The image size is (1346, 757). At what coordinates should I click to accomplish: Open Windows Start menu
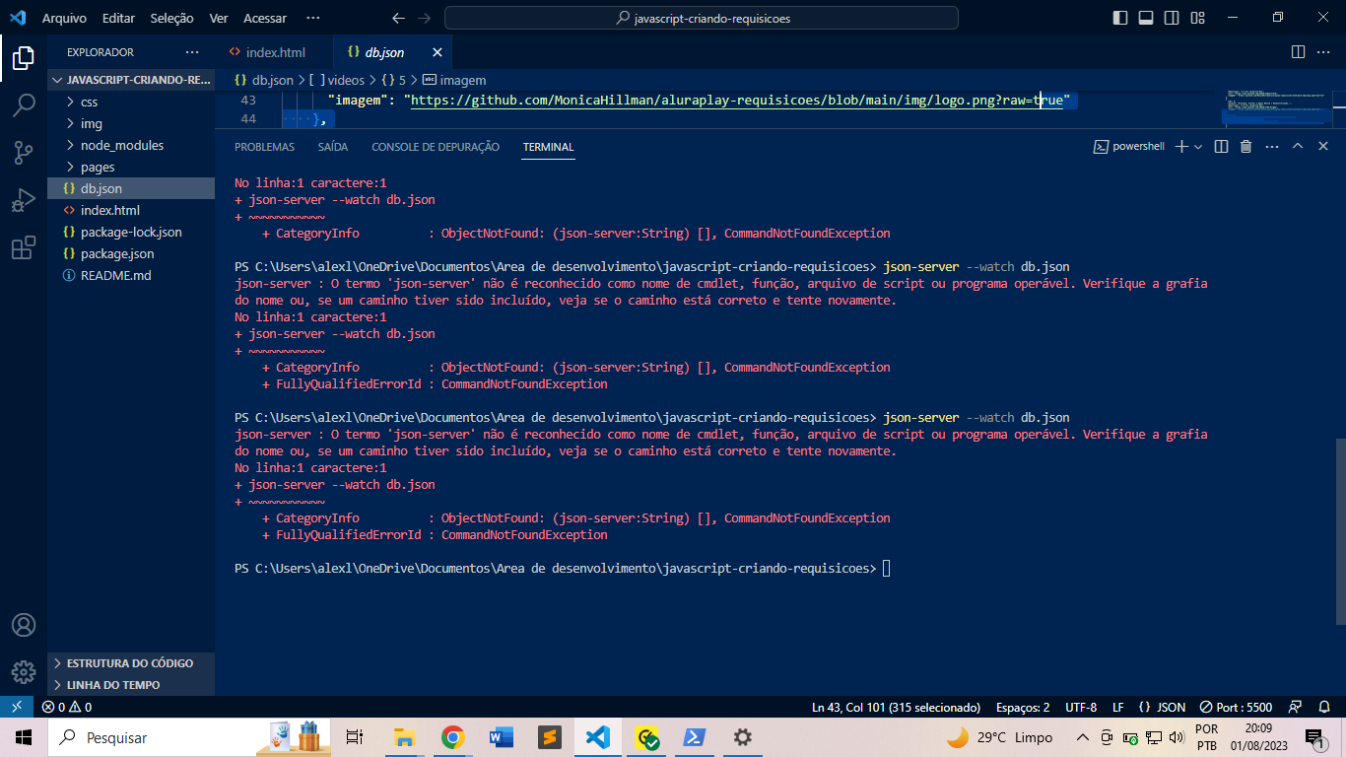(x=24, y=737)
